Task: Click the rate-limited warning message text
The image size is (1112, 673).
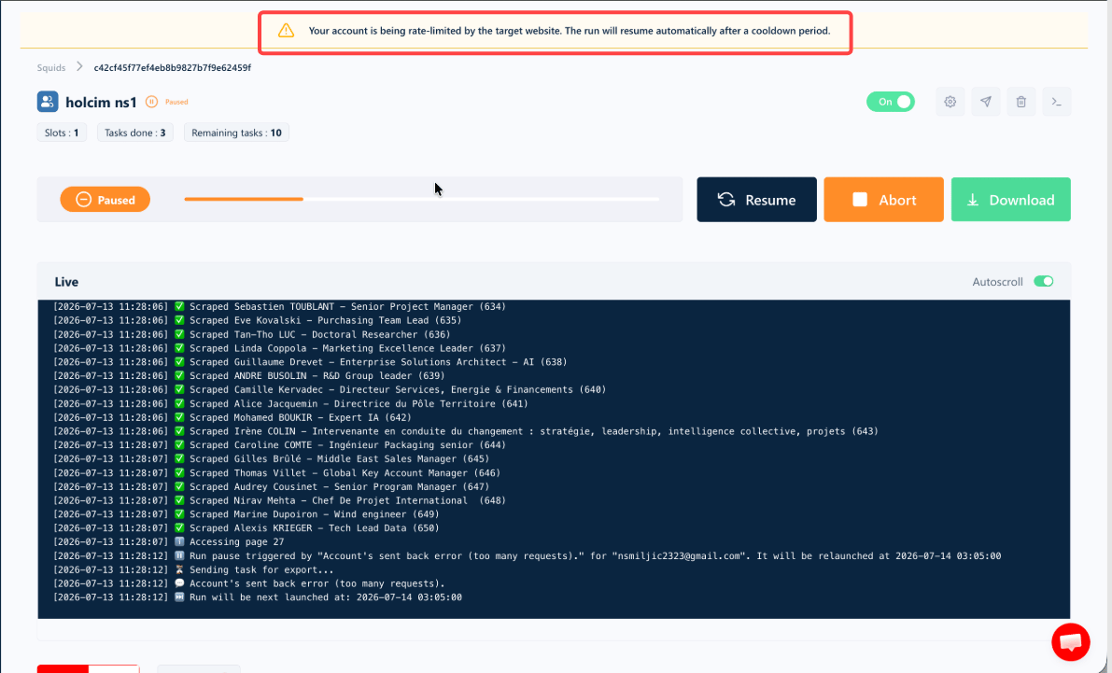Action: pyautogui.click(x=569, y=31)
